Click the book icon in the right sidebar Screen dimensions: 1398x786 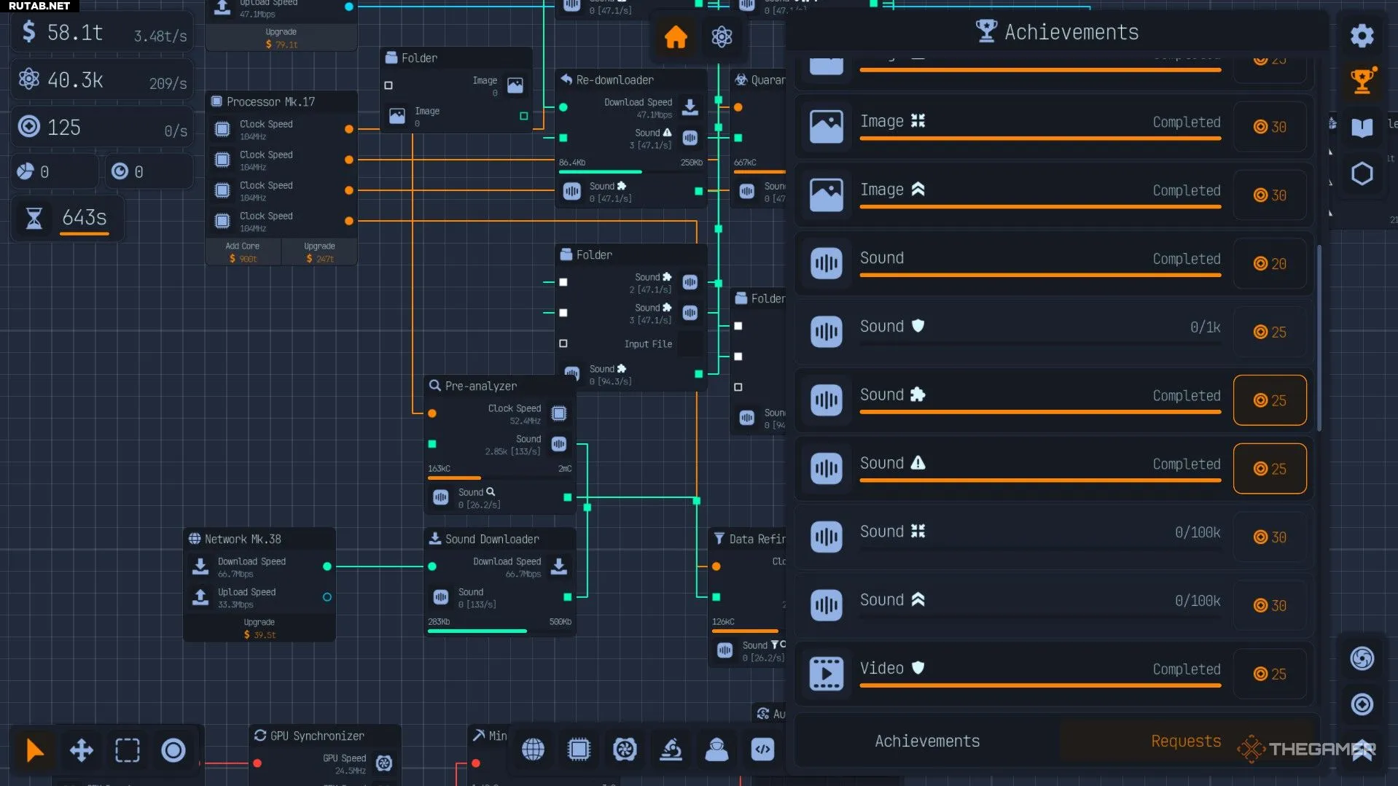pyautogui.click(x=1362, y=128)
